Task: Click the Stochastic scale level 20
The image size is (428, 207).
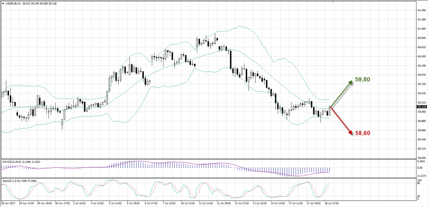Action: [420, 196]
